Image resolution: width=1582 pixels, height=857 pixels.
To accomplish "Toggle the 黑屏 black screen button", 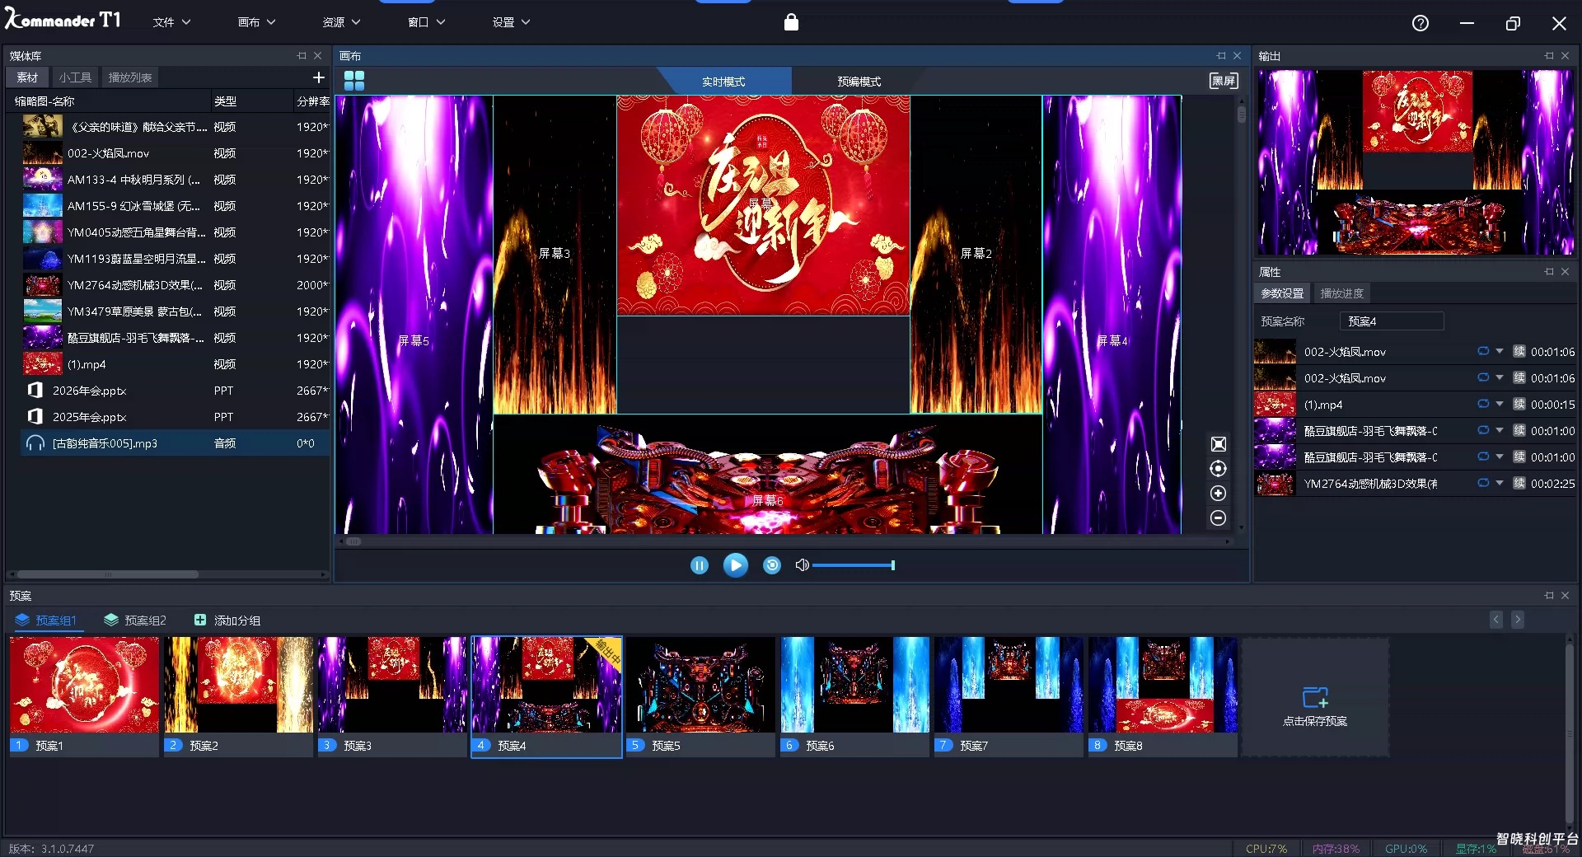I will pyautogui.click(x=1223, y=80).
